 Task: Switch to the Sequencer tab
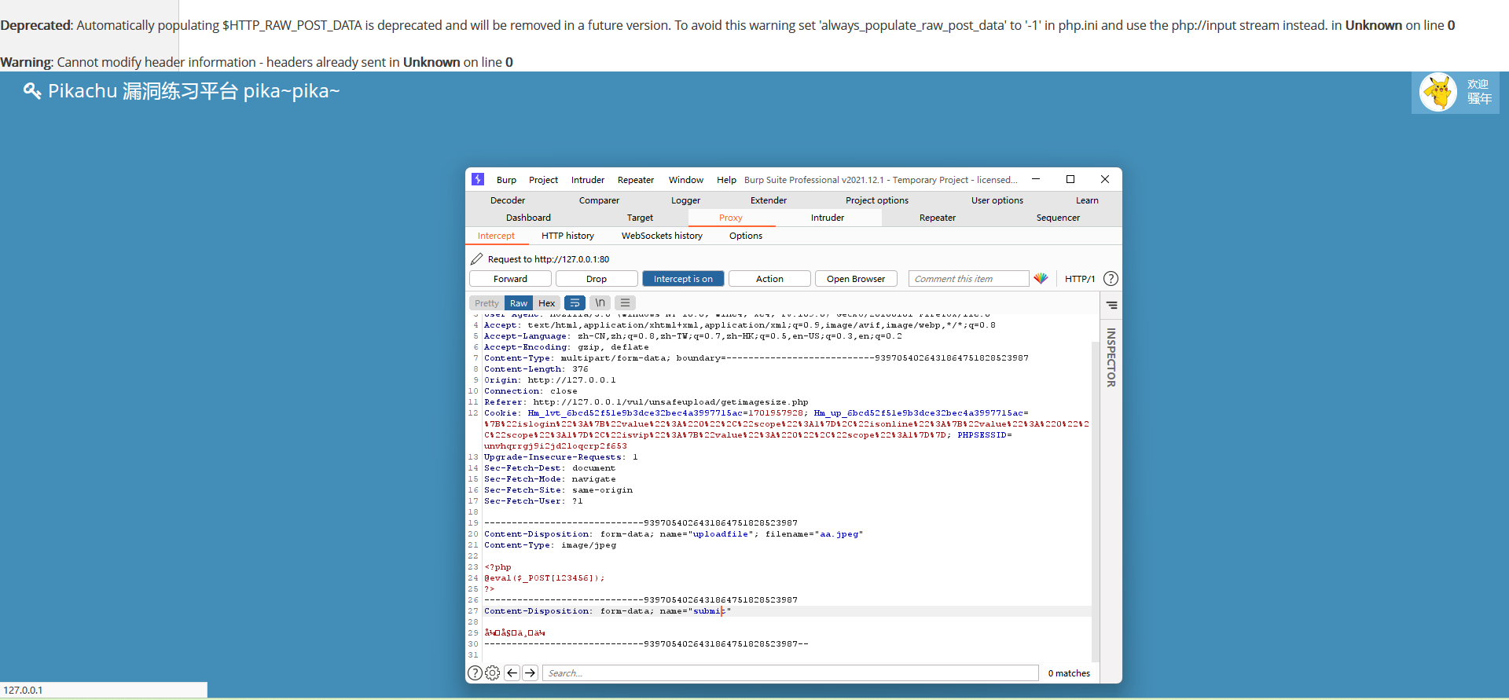1058,218
